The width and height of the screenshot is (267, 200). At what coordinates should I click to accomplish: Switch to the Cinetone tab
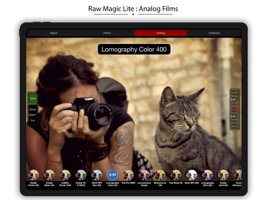214,33
